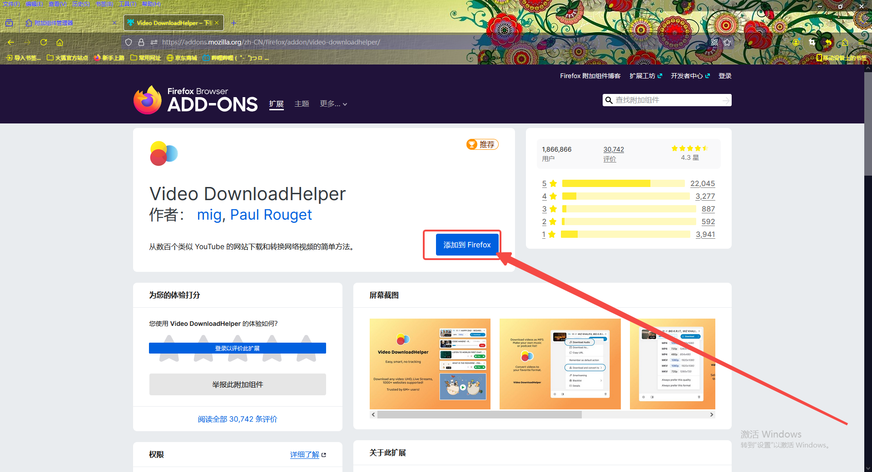Click right arrow of screenshot scrollbar
Viewport: 872px width, 472px height.
pyautogui.click(x=712, y=415)
